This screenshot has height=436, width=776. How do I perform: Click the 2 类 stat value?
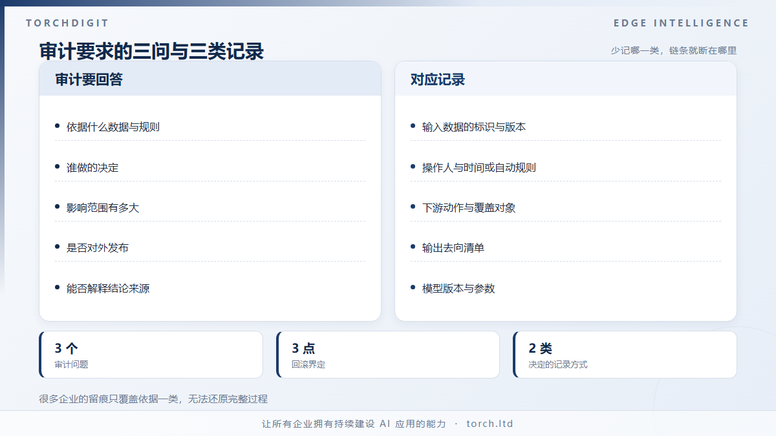[x=541, y=348]
